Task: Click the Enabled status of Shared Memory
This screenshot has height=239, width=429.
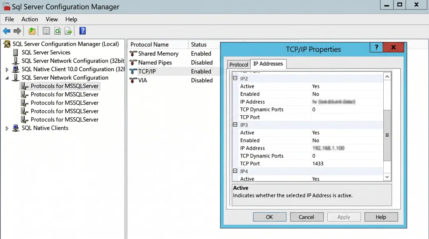Action: click(201, 54)
